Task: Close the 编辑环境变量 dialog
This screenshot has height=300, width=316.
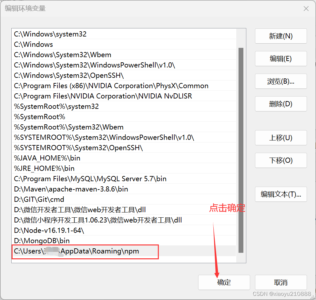Action: [306, 8]
